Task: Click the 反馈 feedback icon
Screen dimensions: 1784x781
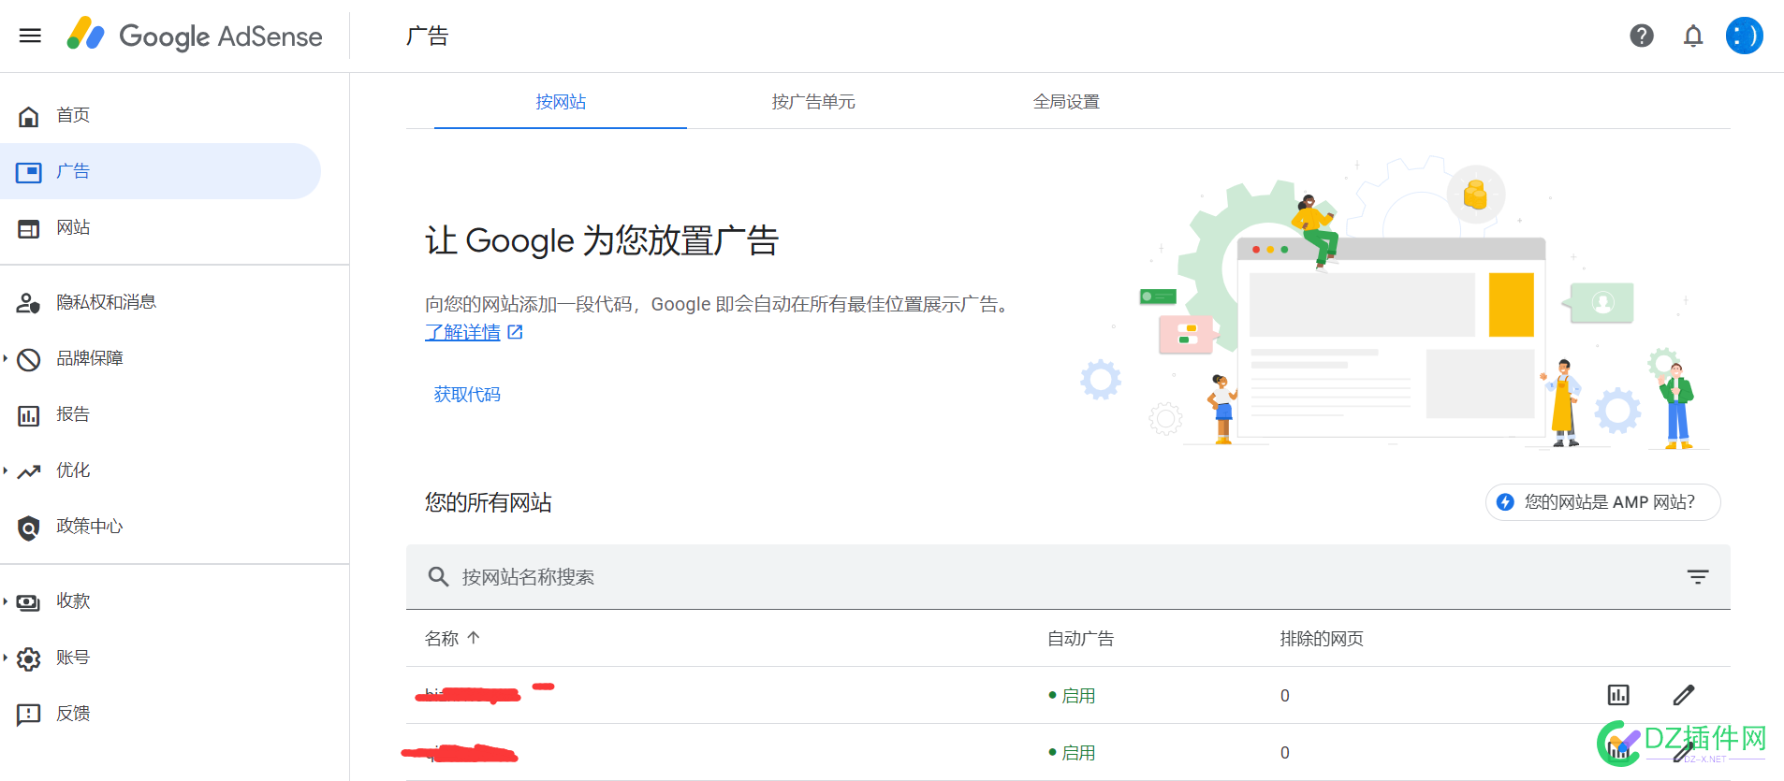Action: pos(29,715)
